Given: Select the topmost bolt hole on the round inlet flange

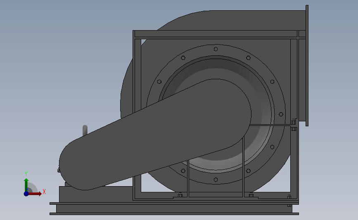Looking at the screenshot, I should click(x=216, y=49).
